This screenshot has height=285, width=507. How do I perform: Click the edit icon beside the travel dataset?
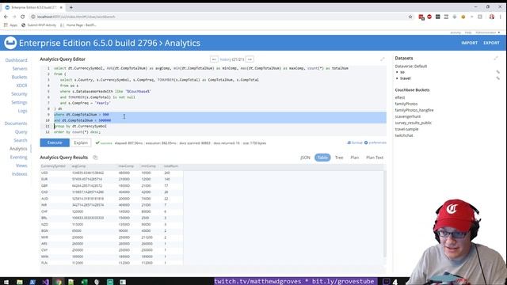point(498,78)
